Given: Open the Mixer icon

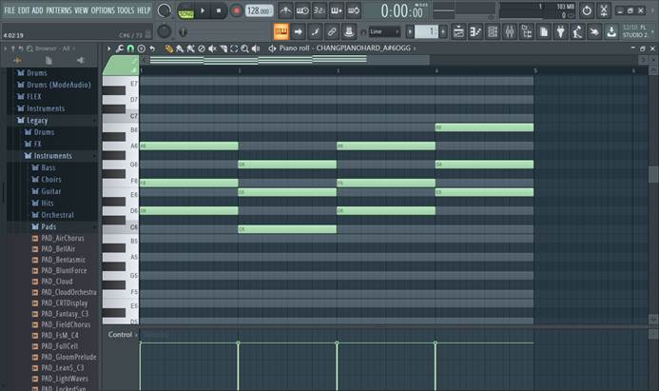Looking at the screenshot, I should (510, 31).
